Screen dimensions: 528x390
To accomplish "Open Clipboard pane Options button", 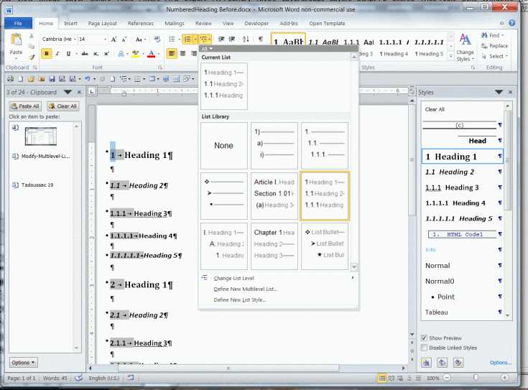I will coord(23,363).
